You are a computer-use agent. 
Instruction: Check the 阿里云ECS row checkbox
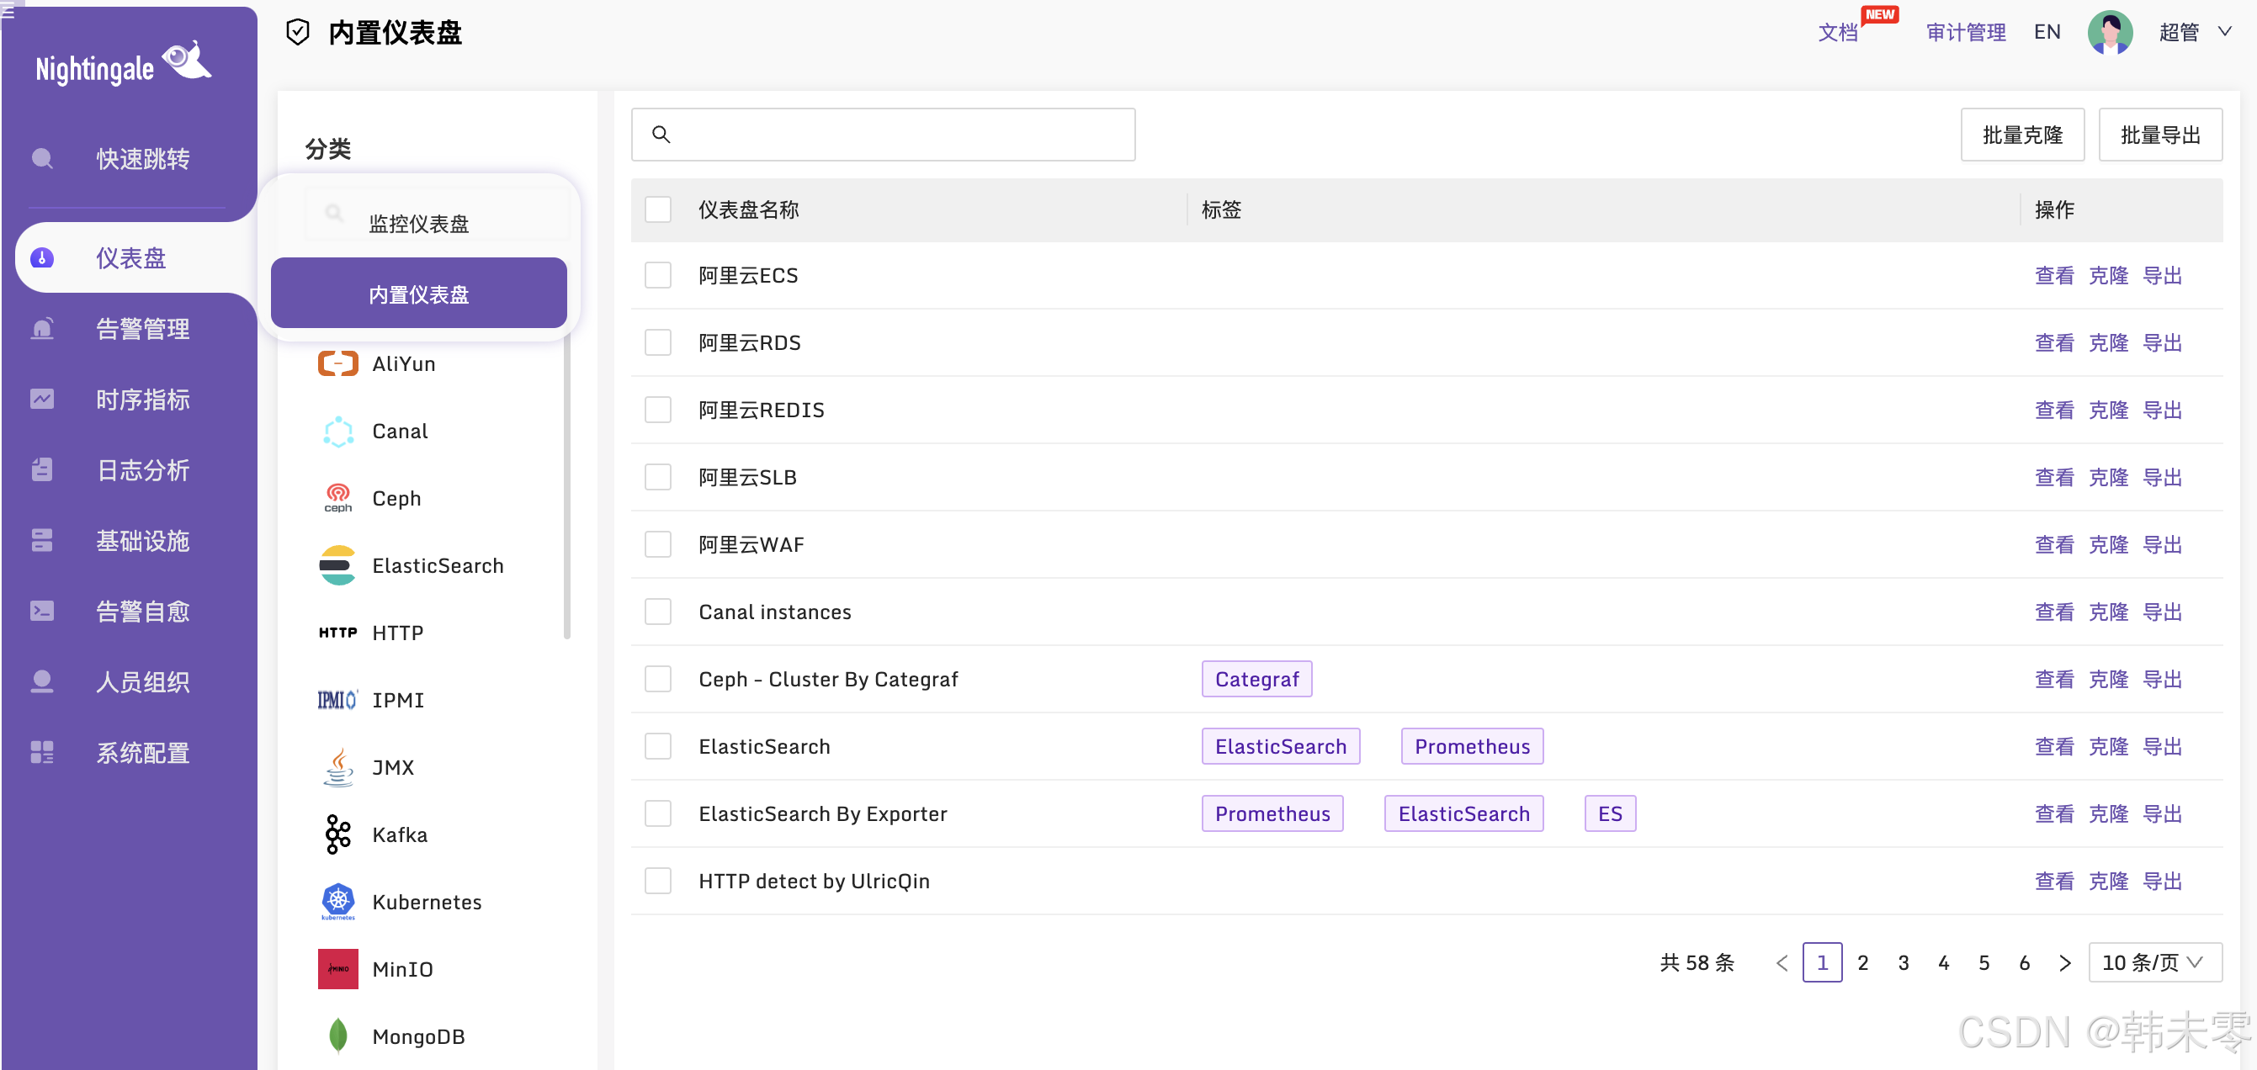tap(657, 275)
